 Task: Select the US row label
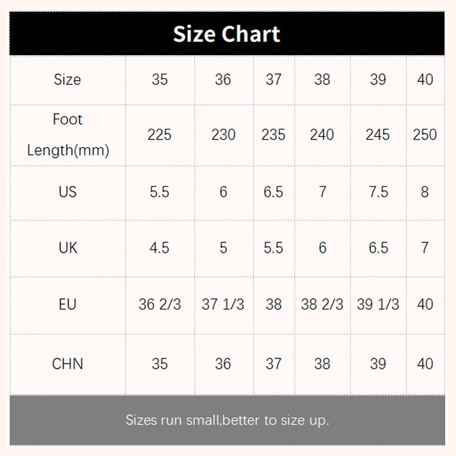pyautogui.click(x=67, y=192)
